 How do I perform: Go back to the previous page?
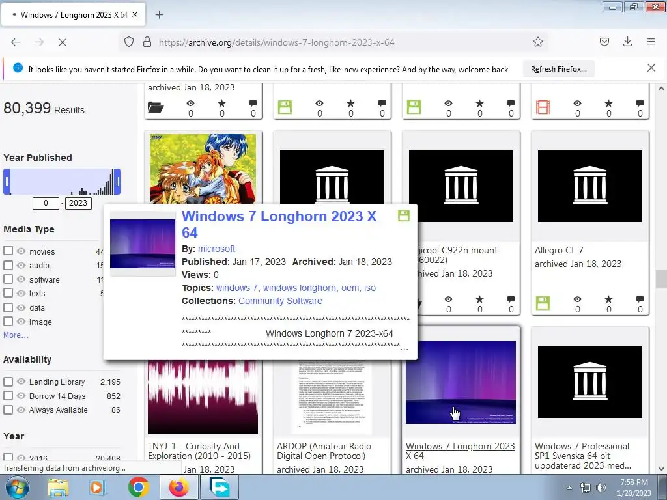coord(16,42)
